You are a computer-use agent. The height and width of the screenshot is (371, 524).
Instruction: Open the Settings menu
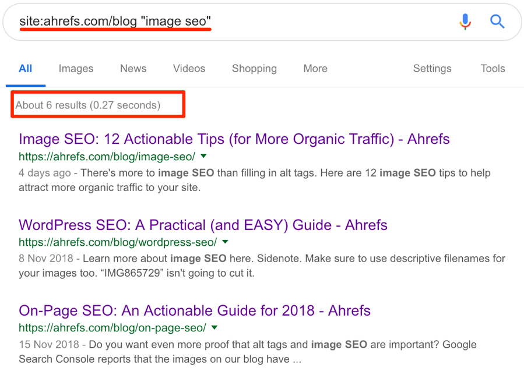pos(432,69)
